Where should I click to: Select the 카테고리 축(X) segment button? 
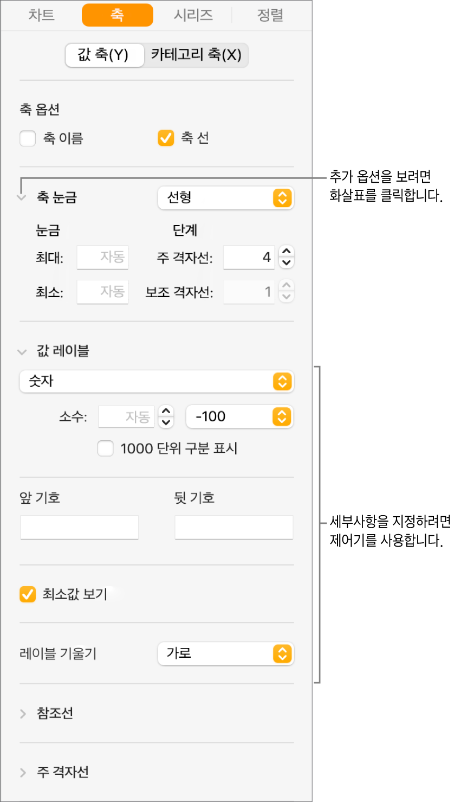pyautogui.click(x=196, y=55)
